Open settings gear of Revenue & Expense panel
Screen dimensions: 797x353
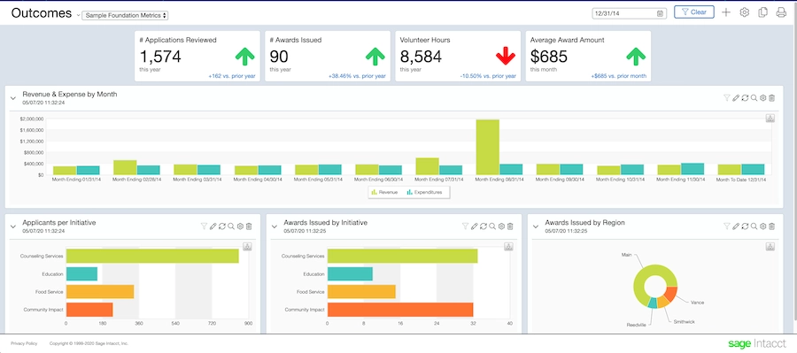click(x=762, y=98)
